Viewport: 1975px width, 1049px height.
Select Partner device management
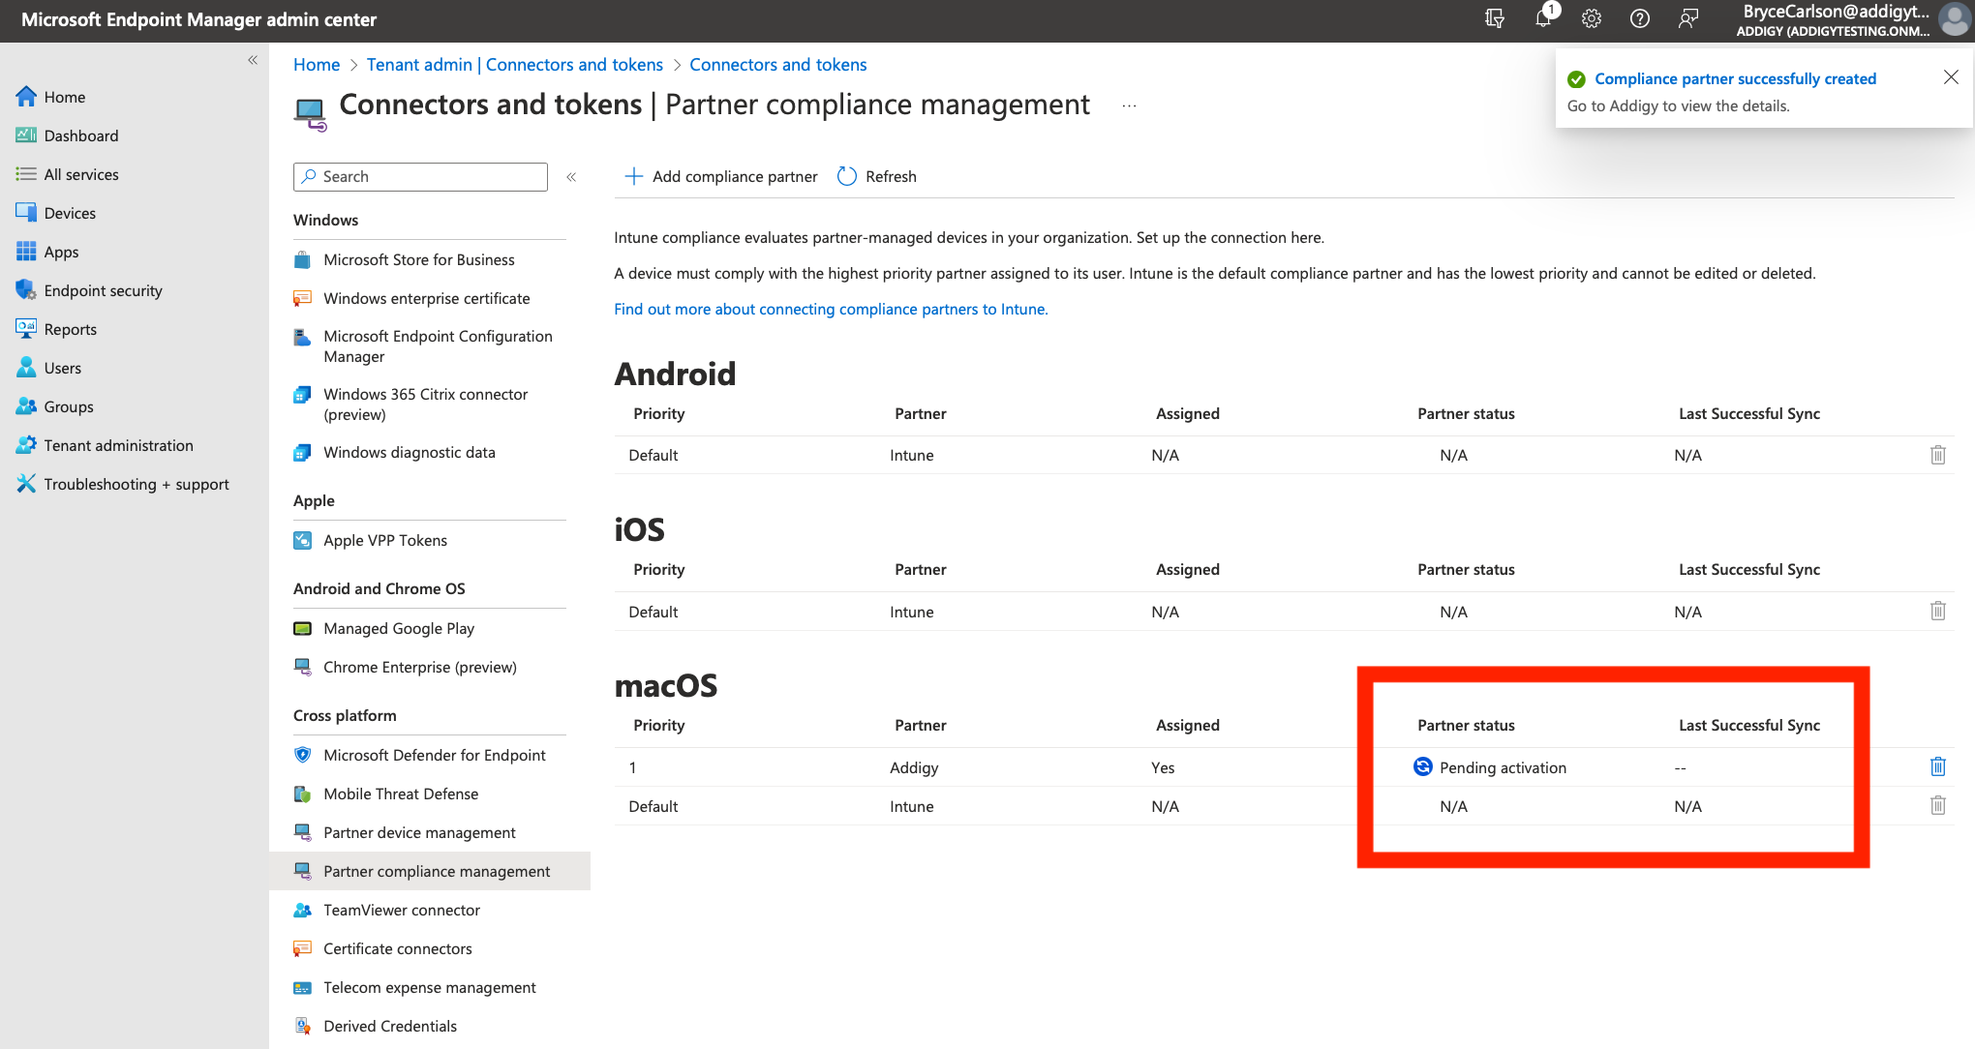pyautogui.click(x=418, y=832)
